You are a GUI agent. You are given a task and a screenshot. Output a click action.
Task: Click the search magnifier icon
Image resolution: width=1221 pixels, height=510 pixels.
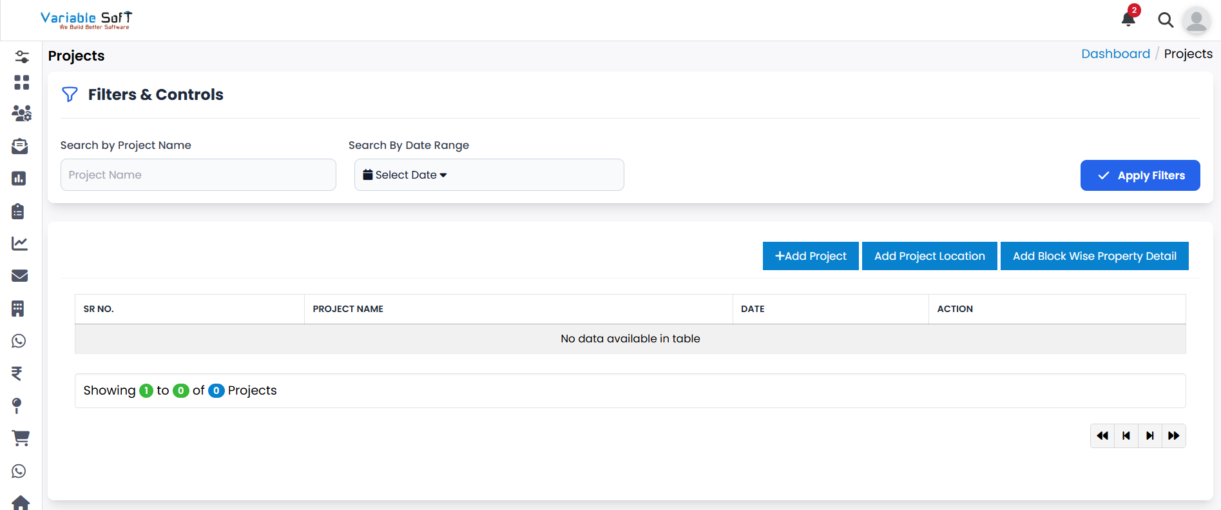click(x=1165, y=20)
